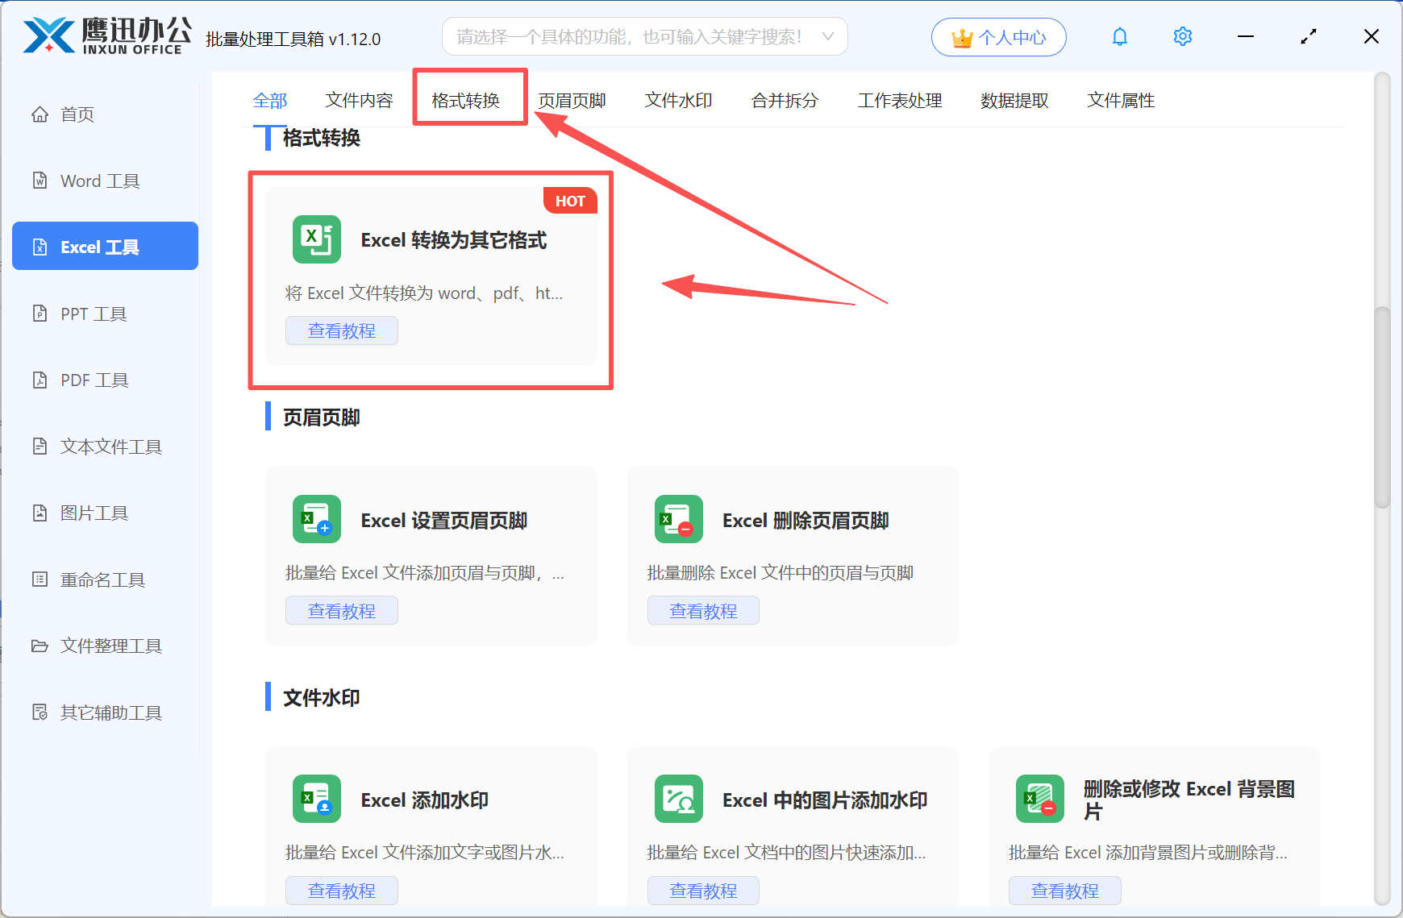
Task: Select the 图片工具 sidebar entry
Action: (95, 513)
